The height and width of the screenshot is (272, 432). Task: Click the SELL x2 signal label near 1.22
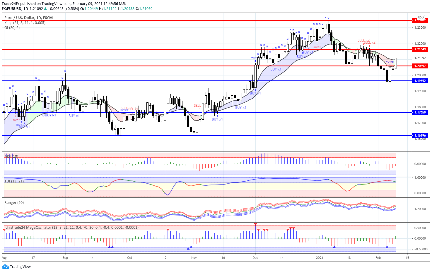pos(363,40)
